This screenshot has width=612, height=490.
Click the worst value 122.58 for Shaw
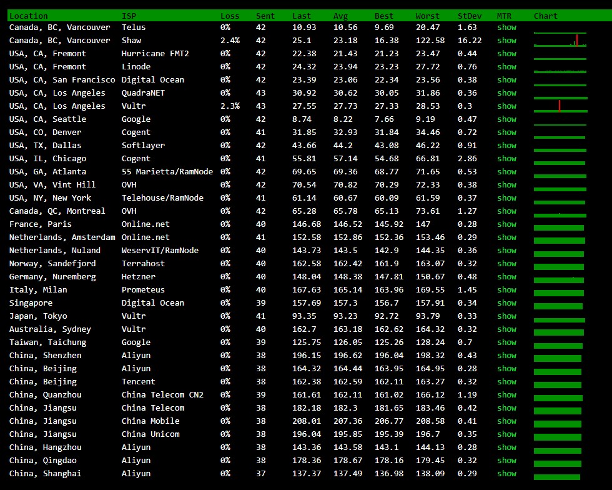tap(430, 41)
